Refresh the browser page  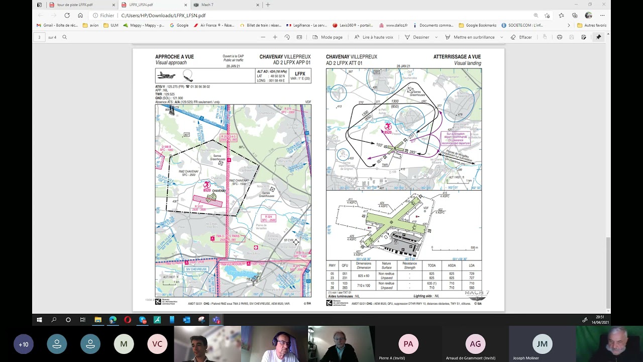(x=67, y=16)
